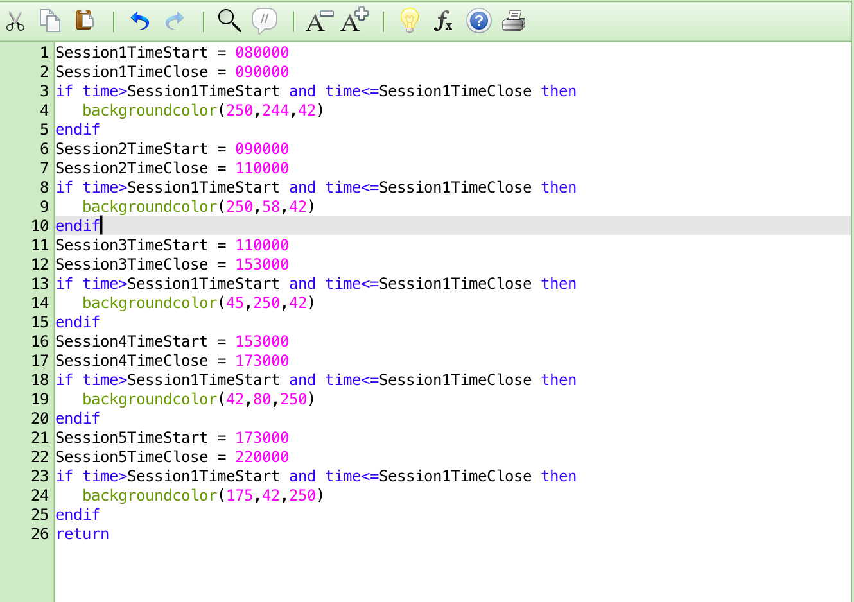854x602 pixels.
Task: Click line number 26 in the gutter
Action: point(40,534)
